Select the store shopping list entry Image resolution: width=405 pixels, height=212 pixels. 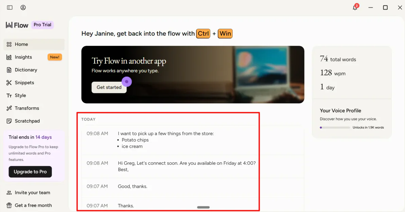click(x=193, y=140)
